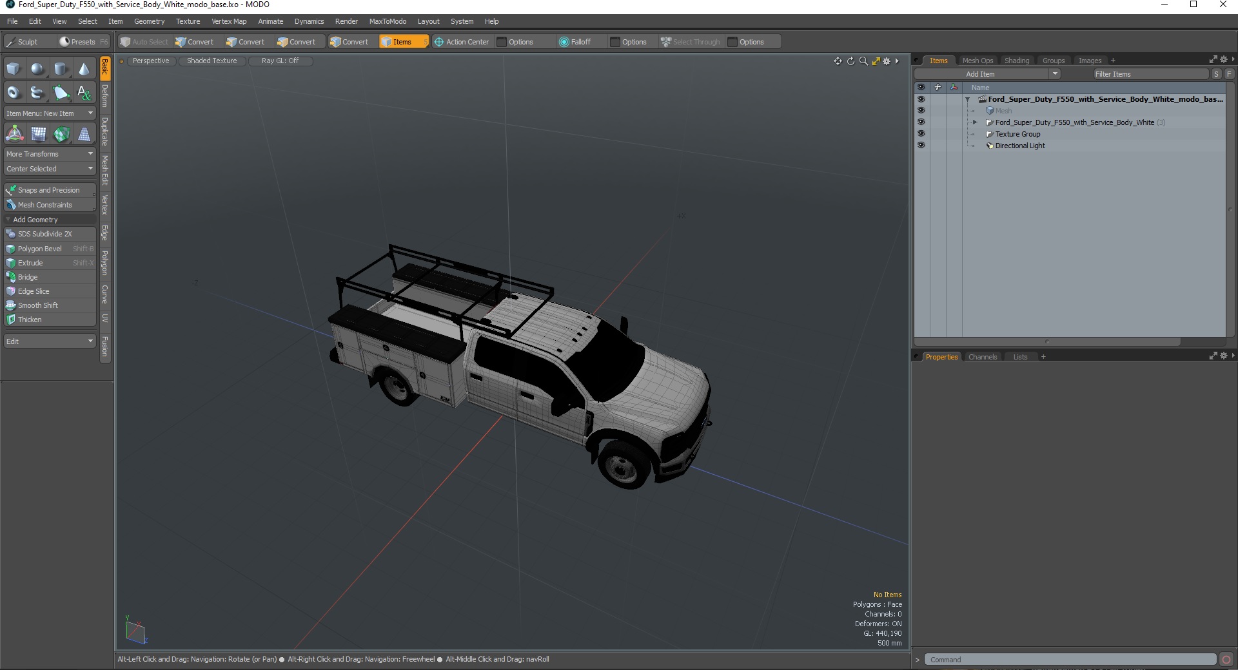The image size is (1238, 670).
Task: Open viewport settings gear
Action: click(887, 61)
